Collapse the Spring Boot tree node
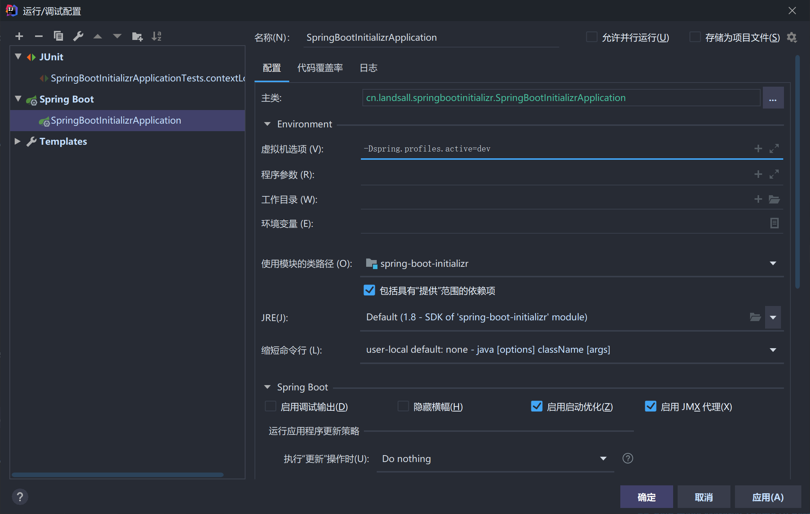 [18, 99]
